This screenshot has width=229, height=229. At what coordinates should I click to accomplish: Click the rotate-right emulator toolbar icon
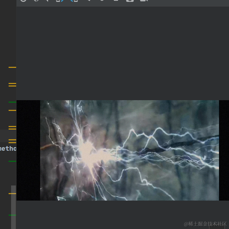point(74,0)
